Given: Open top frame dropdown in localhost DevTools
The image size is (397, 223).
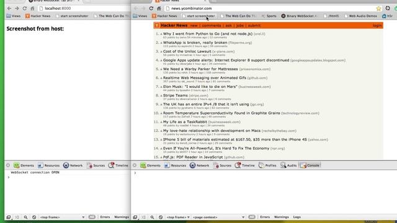Looking at the screenshot, I should 62,217.
